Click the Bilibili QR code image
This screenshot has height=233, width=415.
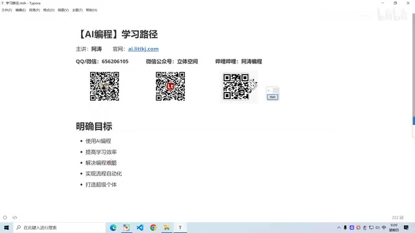point(239,87)
